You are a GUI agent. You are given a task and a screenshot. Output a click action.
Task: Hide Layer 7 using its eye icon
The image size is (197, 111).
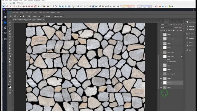161,83
